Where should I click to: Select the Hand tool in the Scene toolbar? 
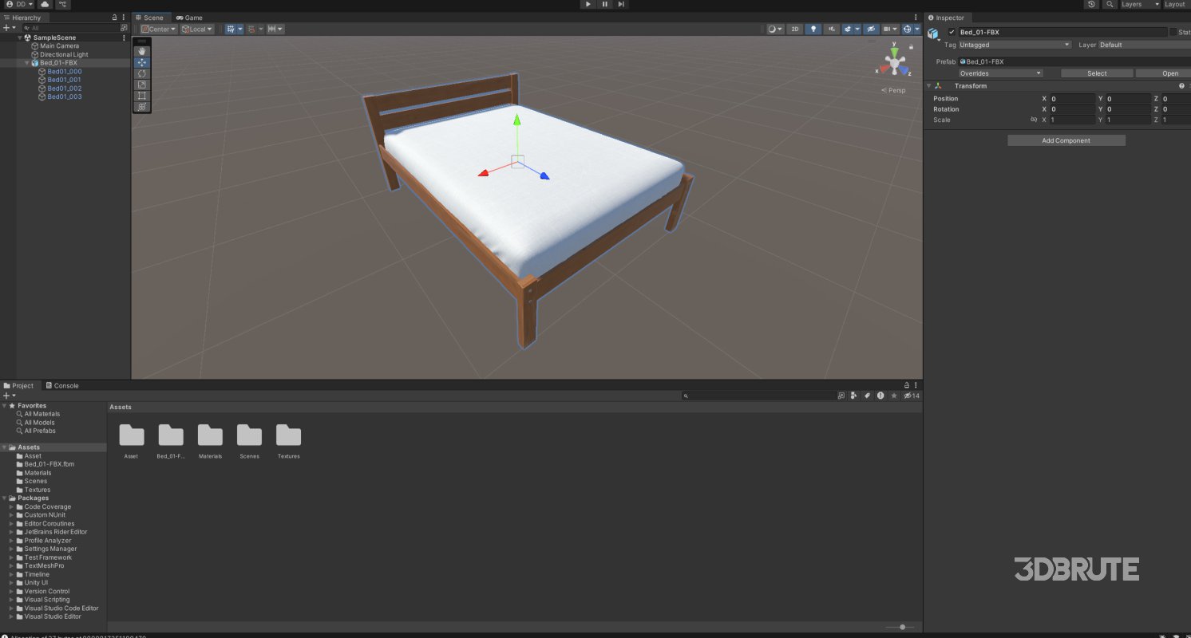pos(142,51)
